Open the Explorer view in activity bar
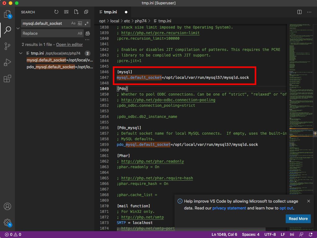 click(x=7, y=14)
